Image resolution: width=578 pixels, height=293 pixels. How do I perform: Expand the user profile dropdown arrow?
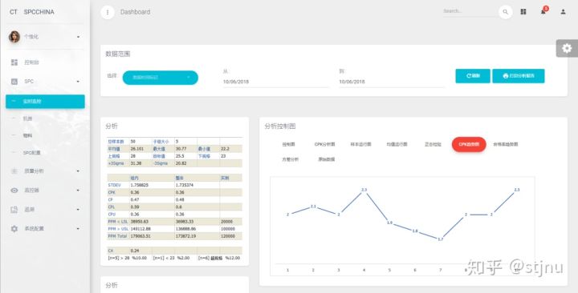(x=78, y=37)
